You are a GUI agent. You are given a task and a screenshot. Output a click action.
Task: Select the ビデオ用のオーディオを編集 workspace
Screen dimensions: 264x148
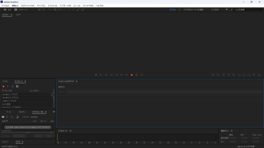click(194, 10)
